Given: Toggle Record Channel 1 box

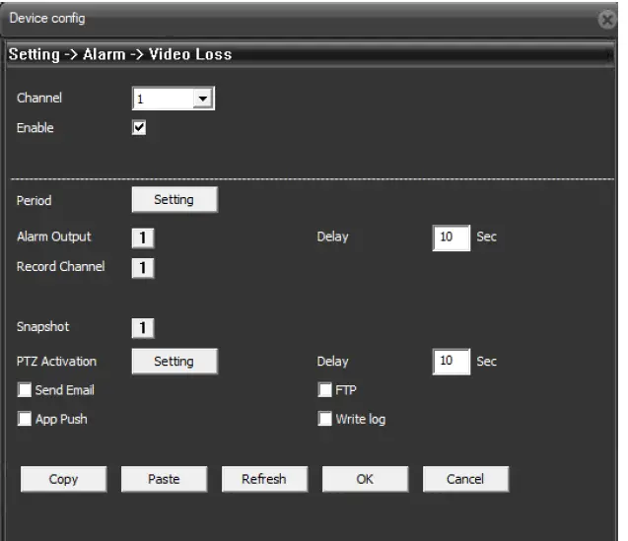Looking at the screenshot, I should tap(143, 267).
